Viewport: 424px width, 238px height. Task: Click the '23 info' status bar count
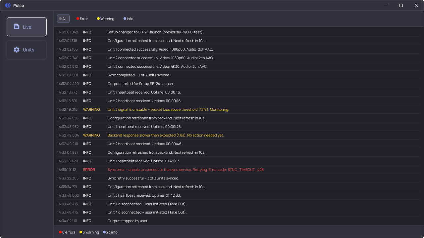point(110,232)
